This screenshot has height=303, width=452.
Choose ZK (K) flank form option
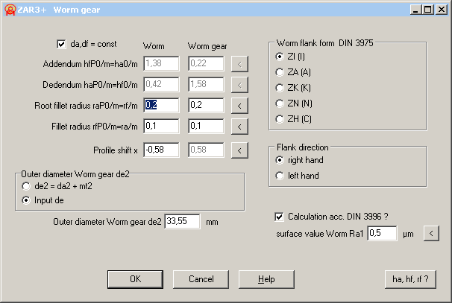tap(280, 88)
